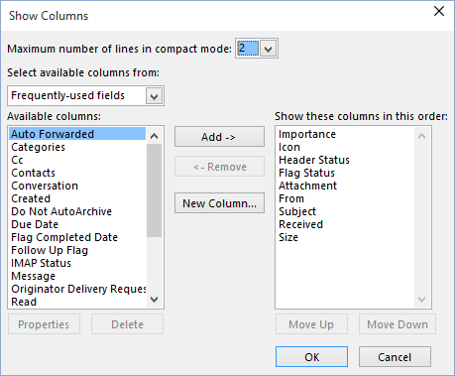The height and width of the screenshot is (376, 455).
Task: Select IMAP Status in Available columns
Action: 77,263
